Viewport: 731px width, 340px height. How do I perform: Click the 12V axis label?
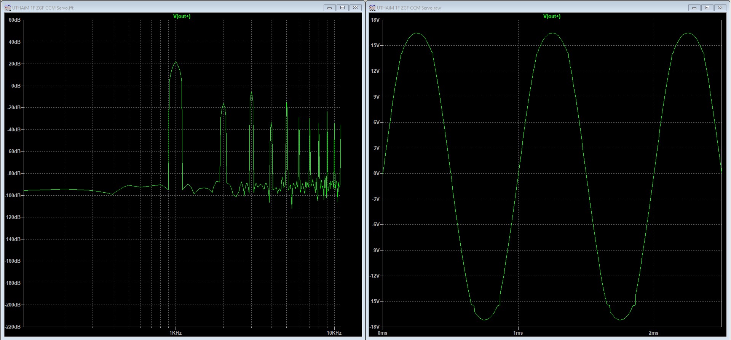pos(375,71)
